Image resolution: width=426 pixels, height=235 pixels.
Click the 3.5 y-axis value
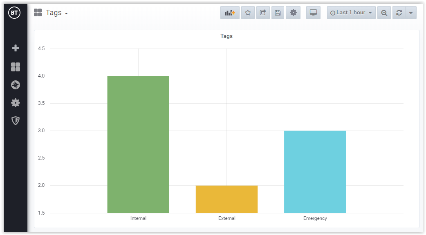click(x=41, y=103)
